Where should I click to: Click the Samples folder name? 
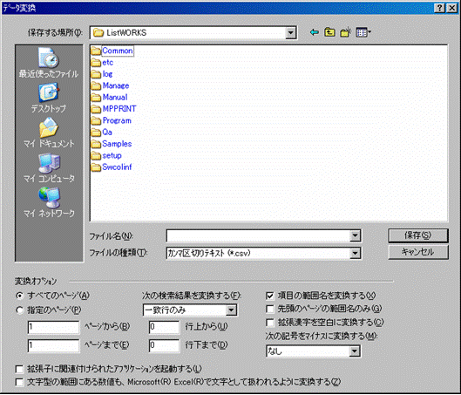pos(117,144)
